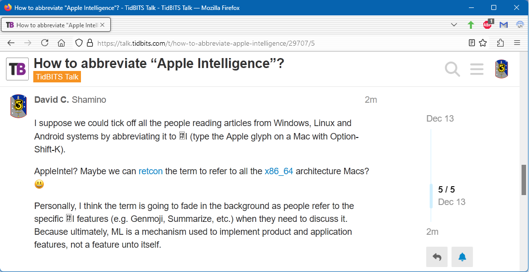Screen dimensions: 529x272
Task: View site security padlock details
Action: tap(89, 43)
